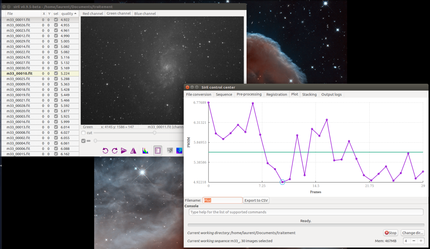Decrease thread count with the minus button
The width and height of the screenshot is (430, 249).
point(414,241)
